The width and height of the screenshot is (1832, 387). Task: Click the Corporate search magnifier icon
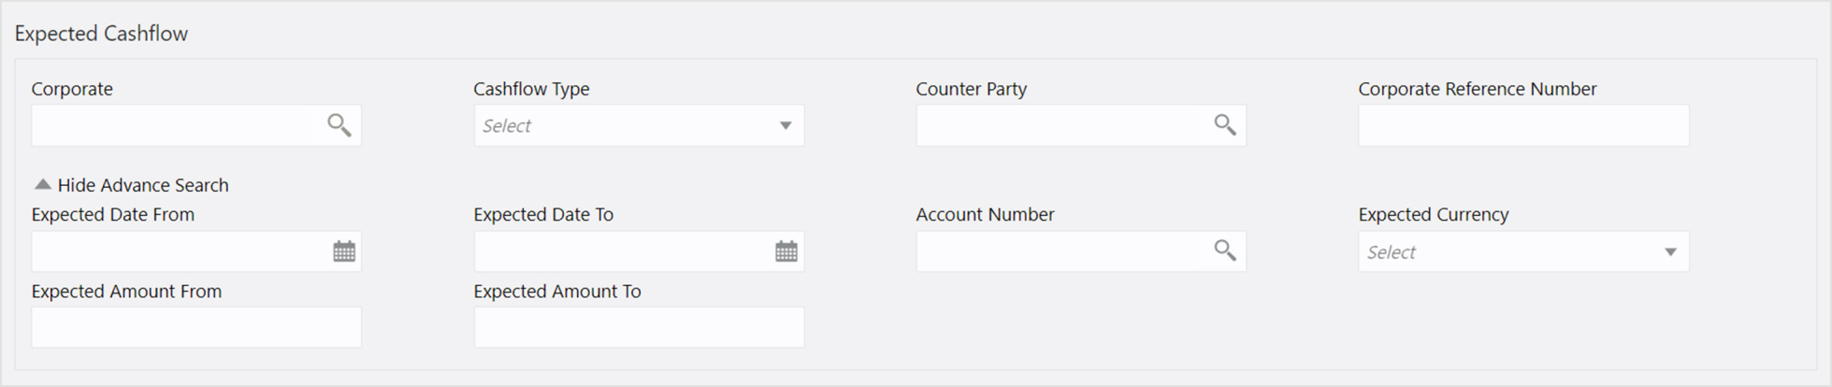coord(339,125)
